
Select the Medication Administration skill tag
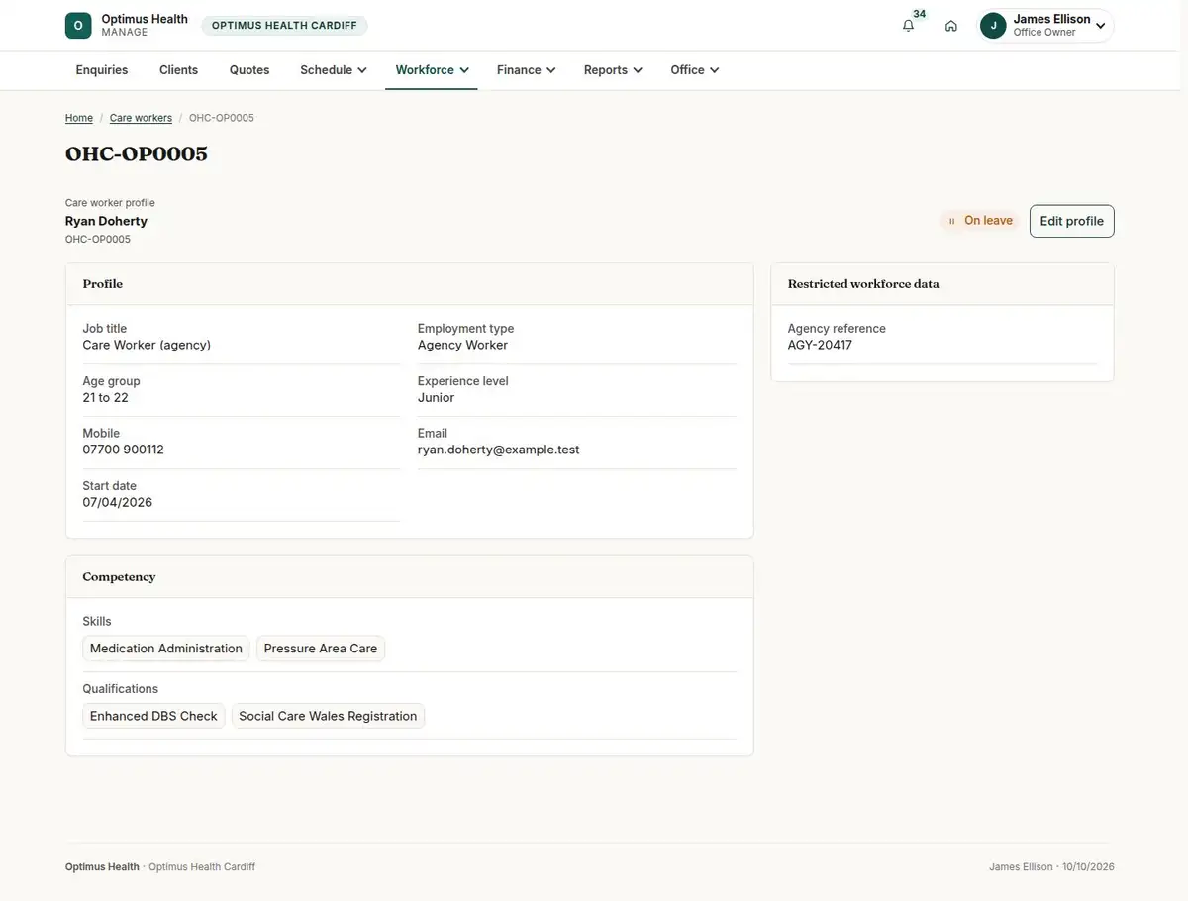[x=166, y=649]
